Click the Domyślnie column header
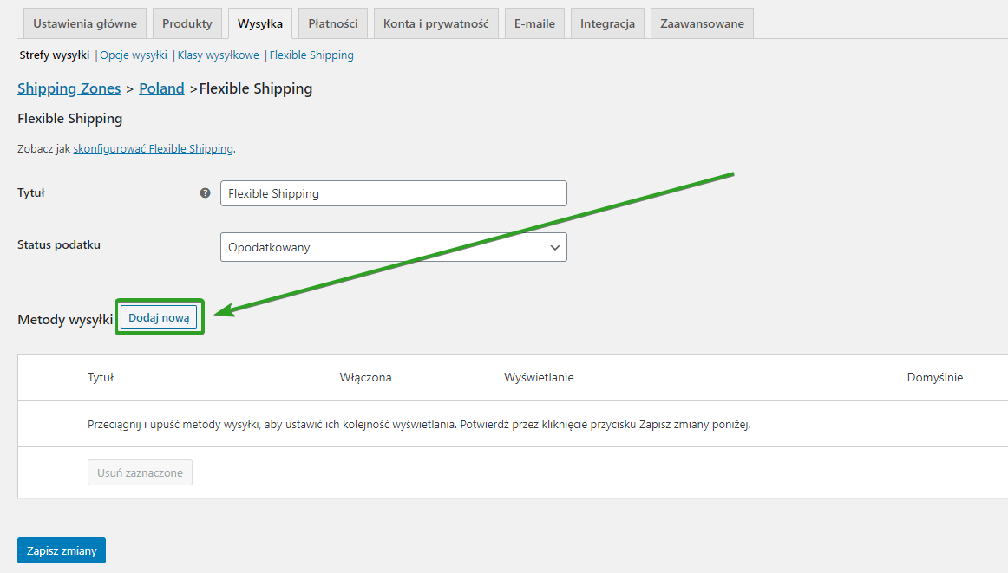1008x573 pixels. coord(935,378)
